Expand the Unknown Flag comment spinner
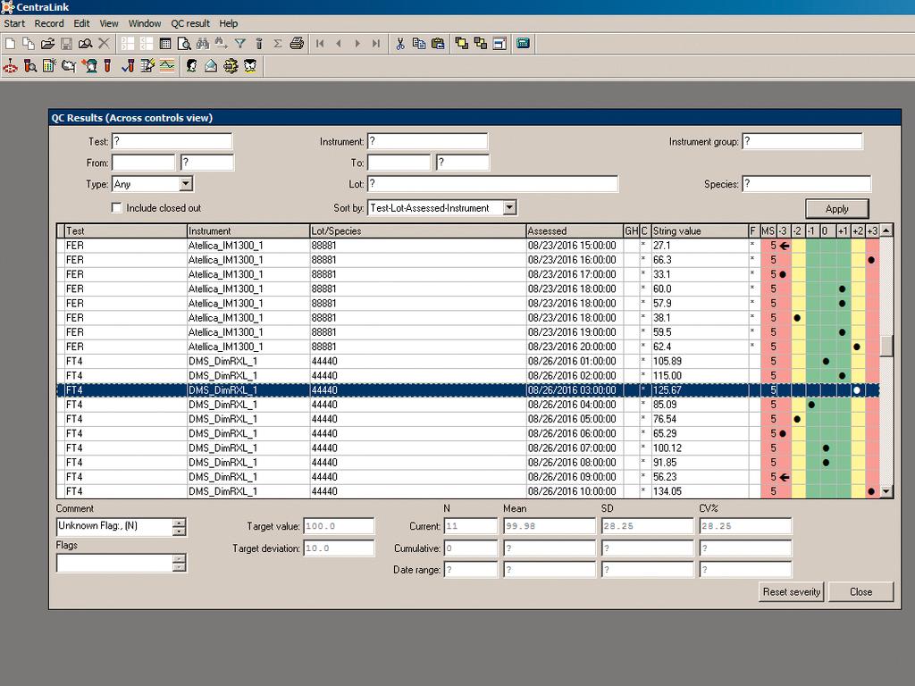The image size is (915, 686). coord(180,526)
